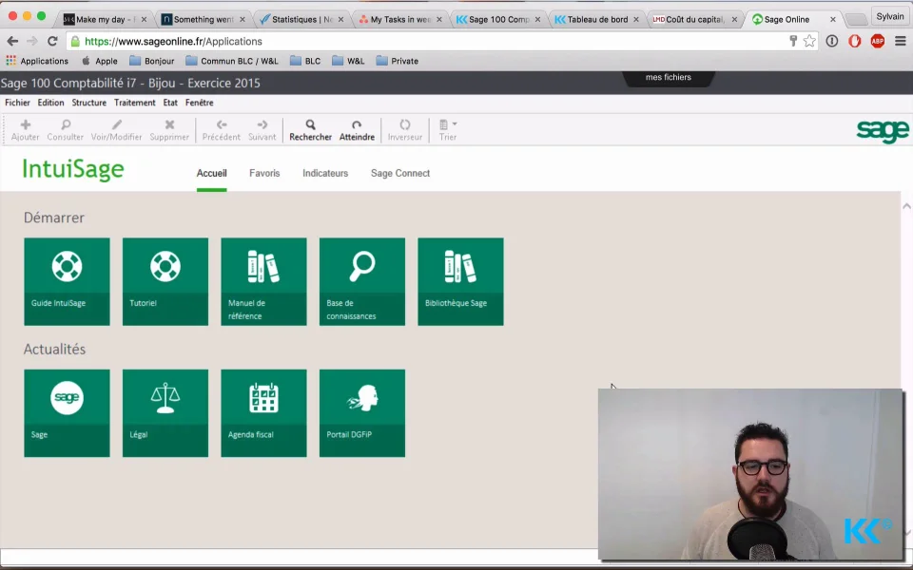Switch to the Sage 100 Comp browser tab
The height and width of the screenshot is (570, 913).
pos(498,19)
